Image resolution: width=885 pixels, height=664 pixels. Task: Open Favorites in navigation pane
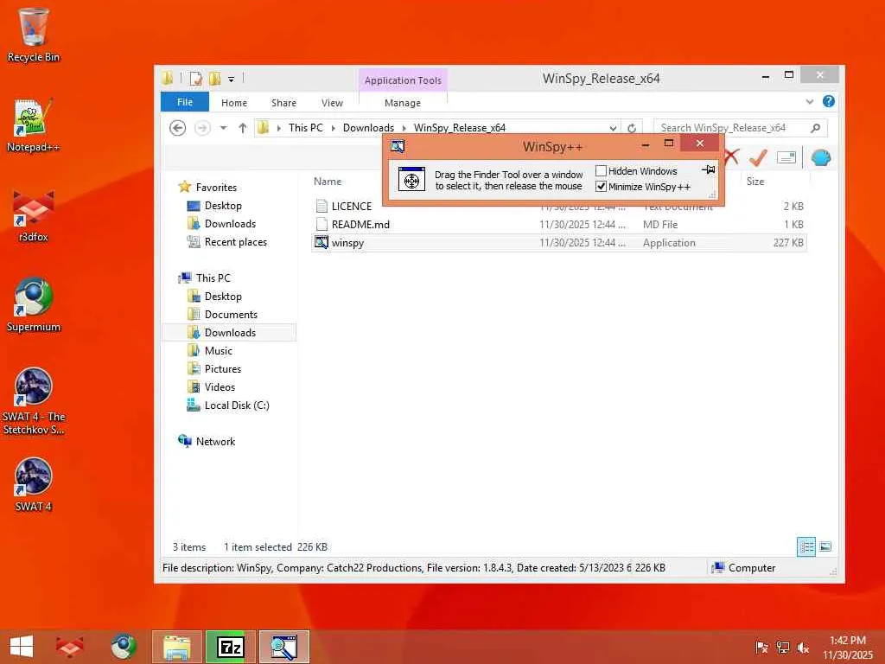[216, 187]
